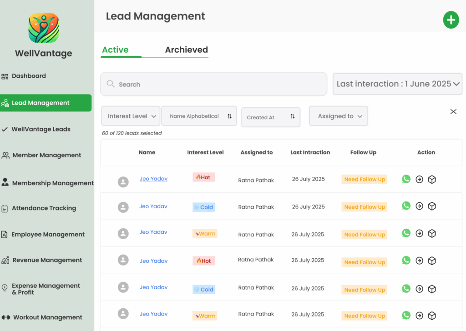Click Need Follow Up badge in fourth row
This screenshot has width=466, height=331.
pyautogui.click(x=364, y=262)
